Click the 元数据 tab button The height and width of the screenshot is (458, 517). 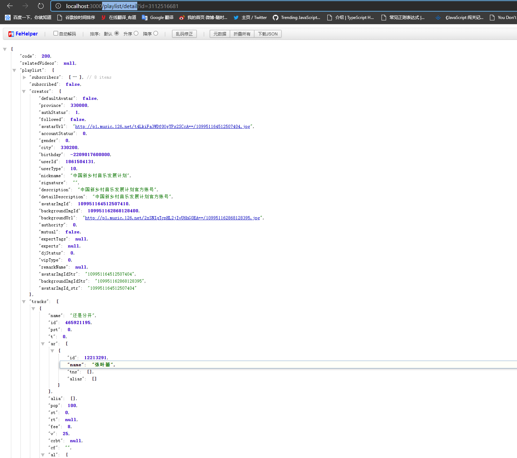219,33
